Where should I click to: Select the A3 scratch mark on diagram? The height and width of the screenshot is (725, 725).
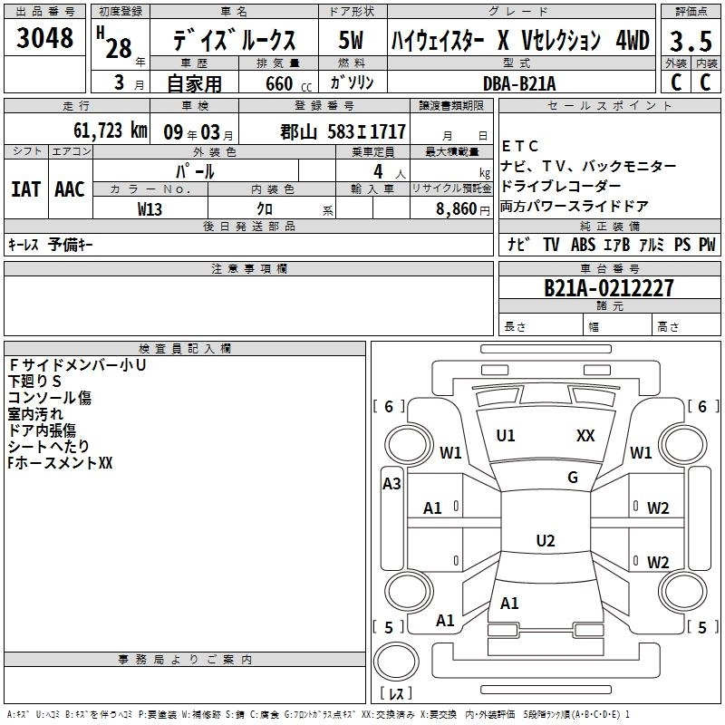tap(391, 484)
